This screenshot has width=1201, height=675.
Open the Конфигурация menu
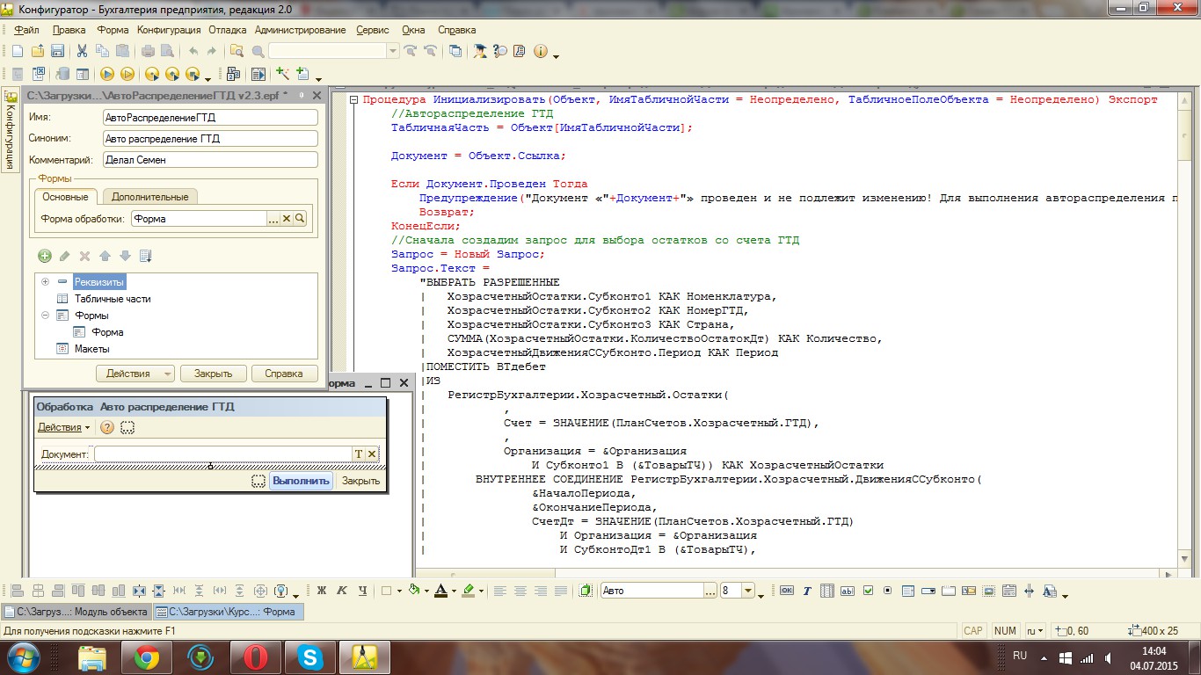(x=169, y=30)
